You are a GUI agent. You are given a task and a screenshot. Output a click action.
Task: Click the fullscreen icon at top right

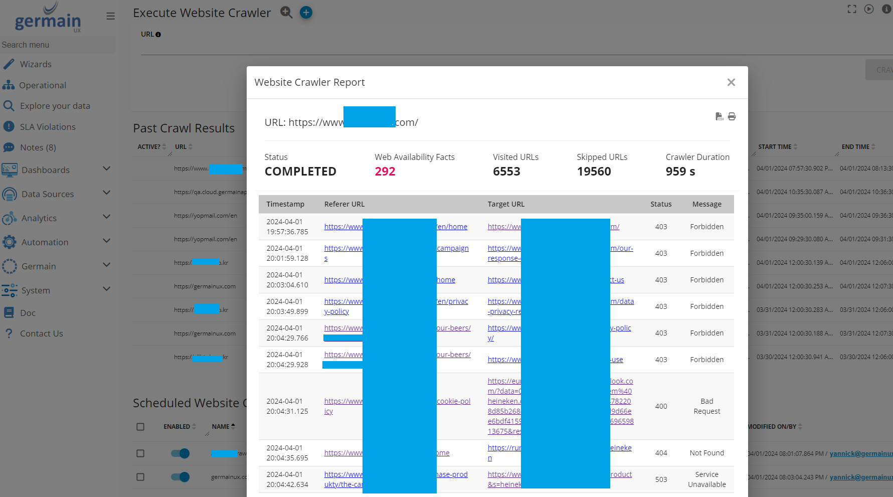[x=852, y=9]
